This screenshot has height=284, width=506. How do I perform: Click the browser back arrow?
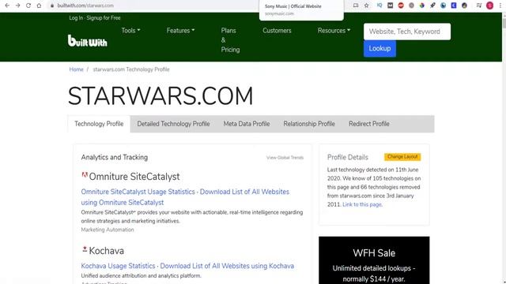[x=7, y=6]
